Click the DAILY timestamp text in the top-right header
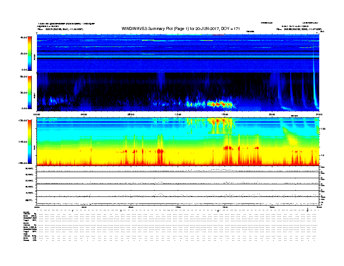This screenshot has height=266, width=344. [295, 26]
